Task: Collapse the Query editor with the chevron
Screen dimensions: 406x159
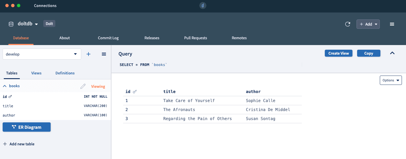Action: tap(392, 53)
